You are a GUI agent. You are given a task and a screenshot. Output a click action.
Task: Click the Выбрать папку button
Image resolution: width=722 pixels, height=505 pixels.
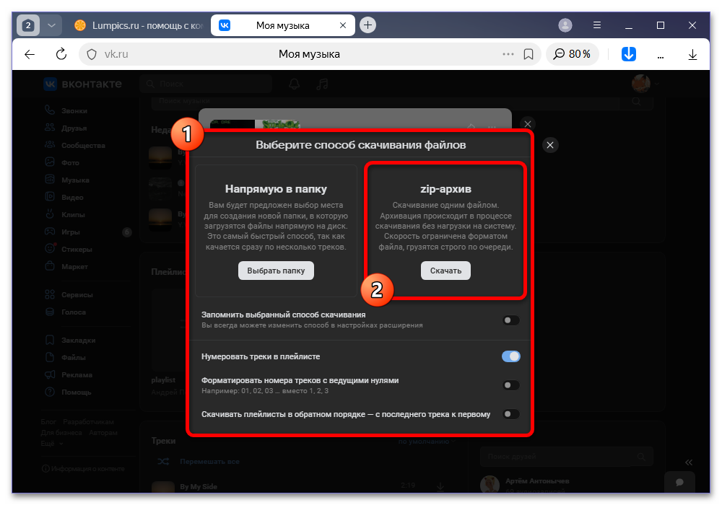276,271
